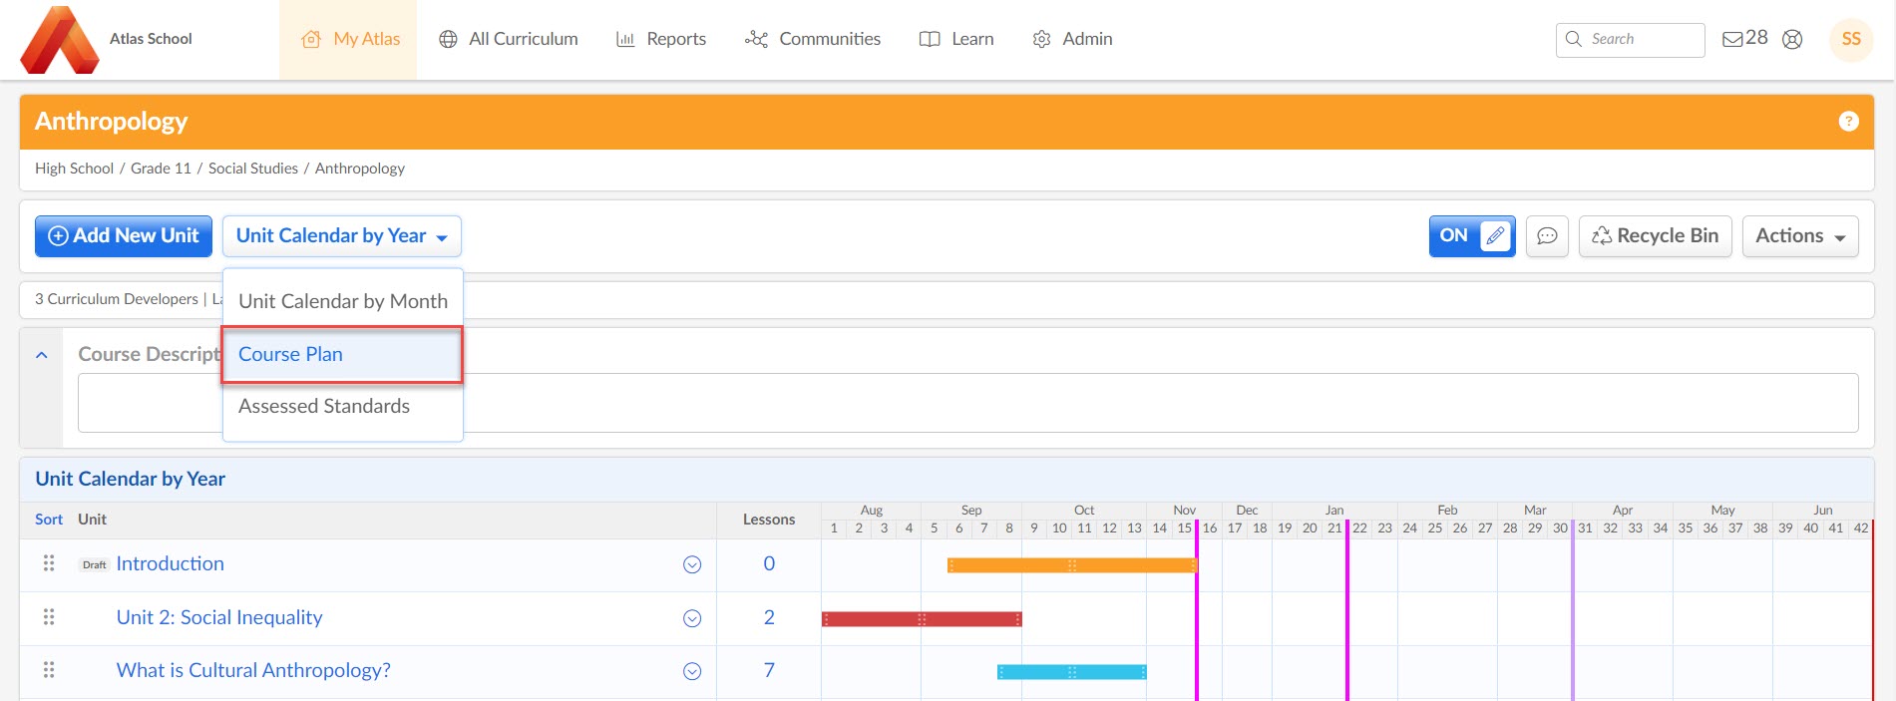Open the Actions dropdown
This screenshot has height=701, width=1896.
[1800, 236]
